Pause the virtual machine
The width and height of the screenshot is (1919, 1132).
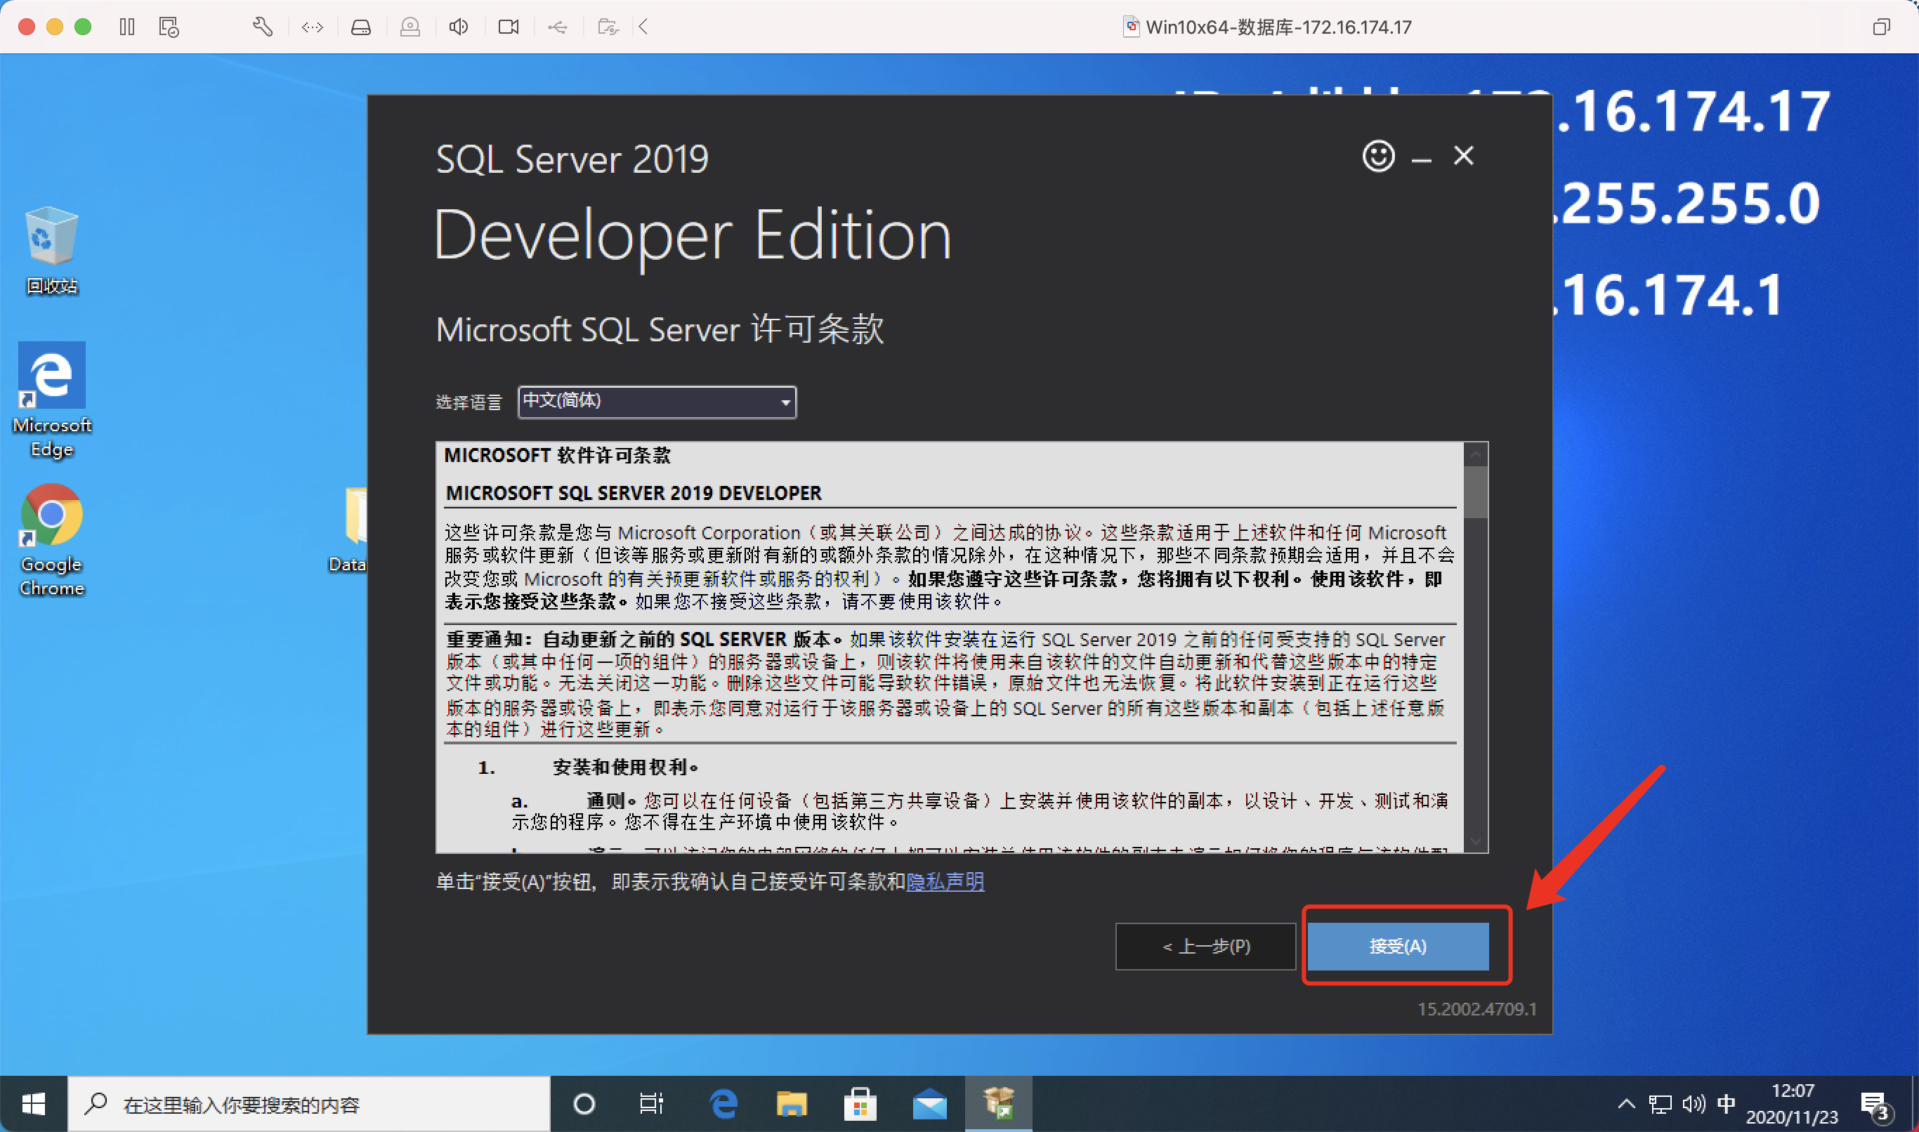click(126, 27)
